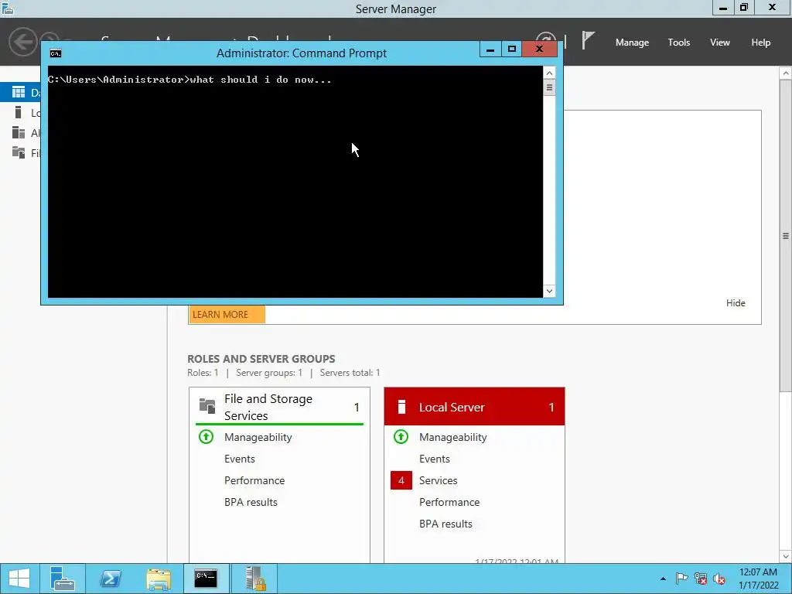Click green Manageability icon in File and Storage tile
The image size is (792, 594).
[206, 436]
